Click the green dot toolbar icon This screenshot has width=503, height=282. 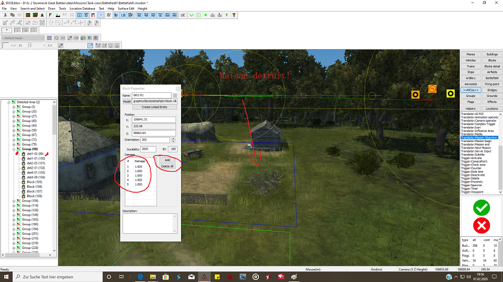(x=206, y=15)
